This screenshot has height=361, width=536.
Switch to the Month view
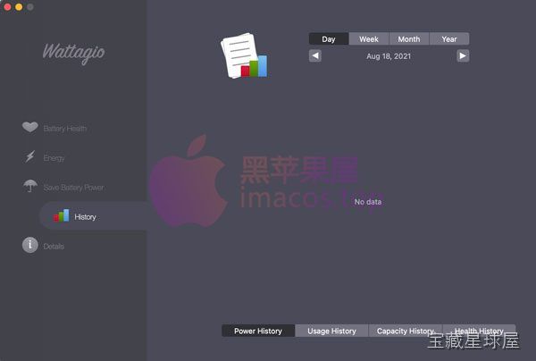point(409,39)
